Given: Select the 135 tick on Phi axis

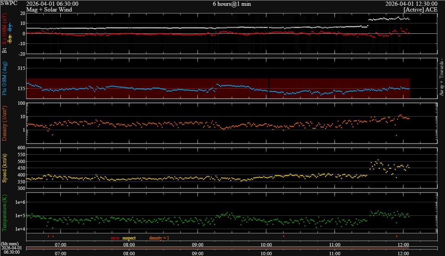Looking at the screenshot, I should pyautogui.click(x=21, y=88).
